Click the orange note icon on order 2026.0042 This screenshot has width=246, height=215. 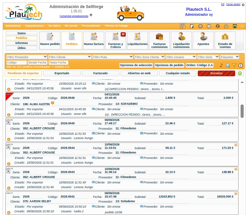click(236, 193)
